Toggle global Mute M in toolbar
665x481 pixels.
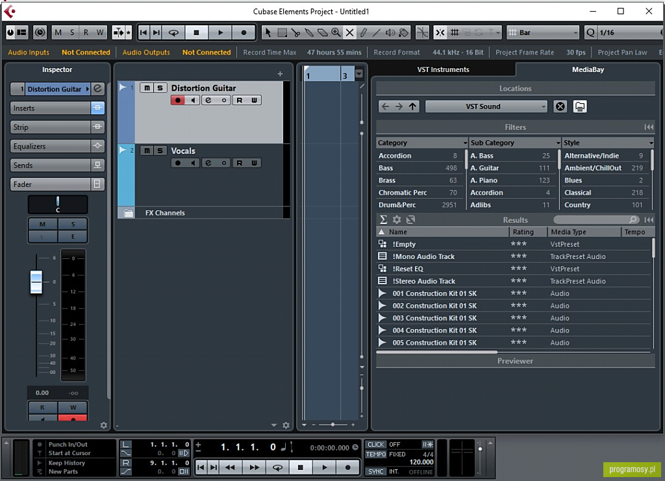click(58, 32)
